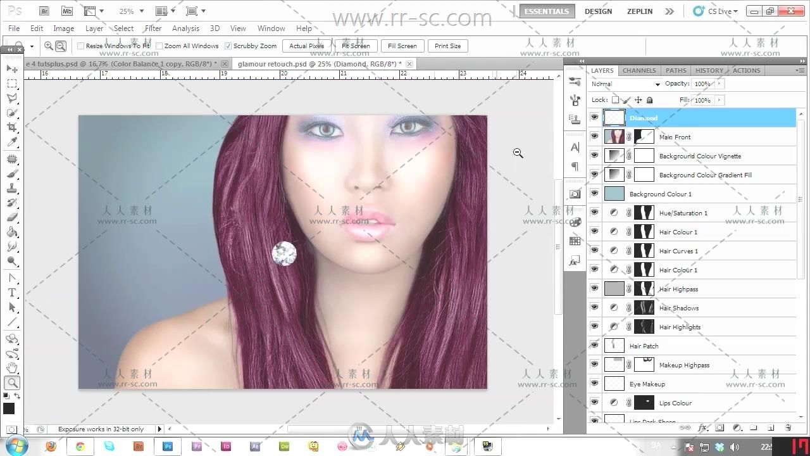This screenshot has width=810, height=456.
Task: Open the Layers panel options menu
Action: tap(800, 70)
